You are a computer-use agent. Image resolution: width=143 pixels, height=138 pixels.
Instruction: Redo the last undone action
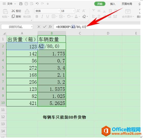[42, 4]
